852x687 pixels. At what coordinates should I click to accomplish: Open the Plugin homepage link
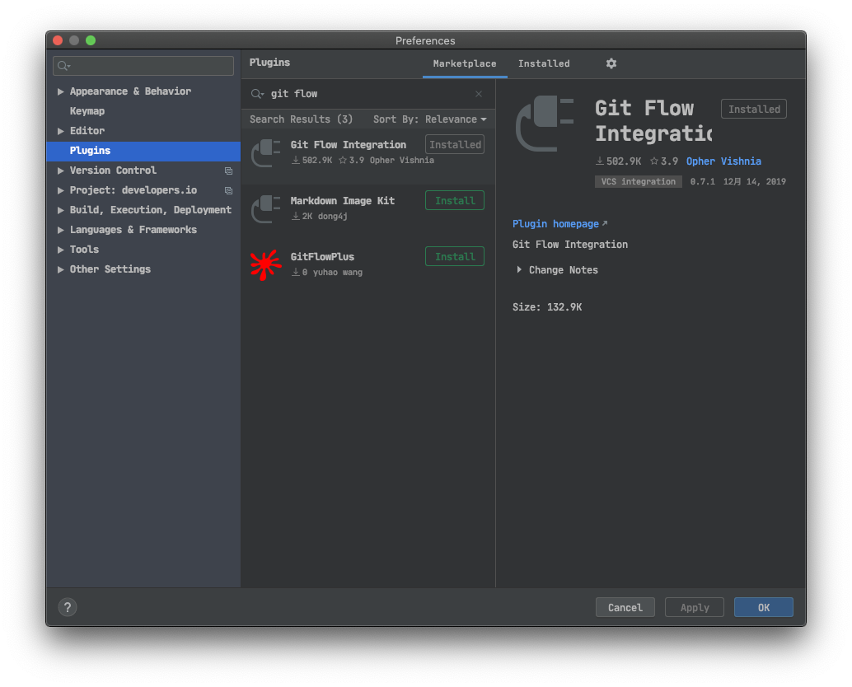(555, 223)
